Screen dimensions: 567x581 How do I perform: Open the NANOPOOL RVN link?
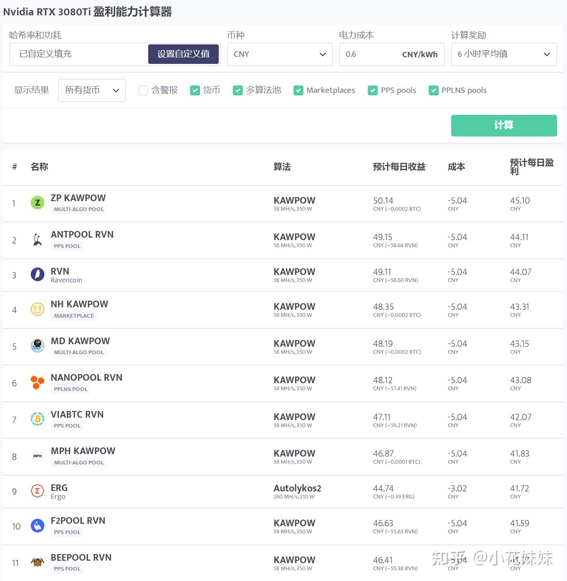click(x=86, y=377)
